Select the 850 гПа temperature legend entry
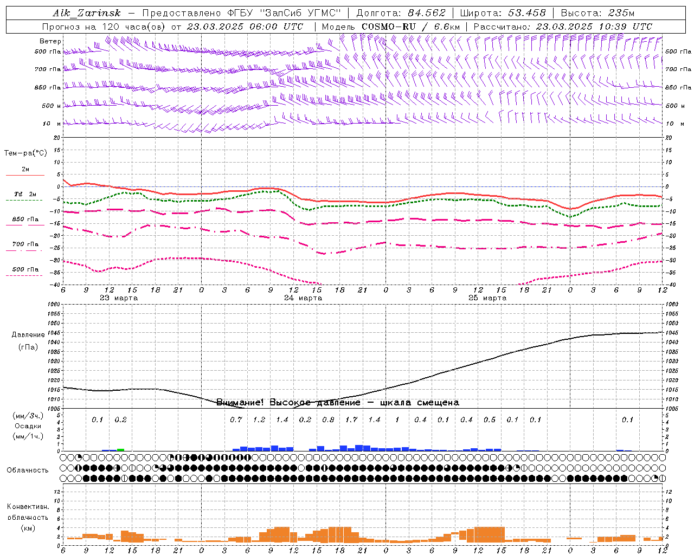 tap(25, 220)
